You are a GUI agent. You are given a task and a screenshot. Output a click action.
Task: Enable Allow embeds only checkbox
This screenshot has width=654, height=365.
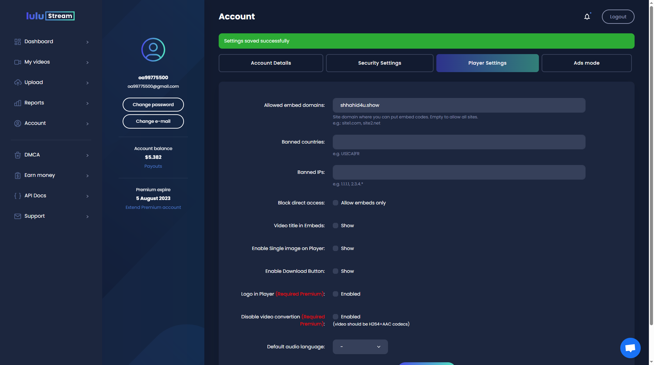click(x=336, y=203)
